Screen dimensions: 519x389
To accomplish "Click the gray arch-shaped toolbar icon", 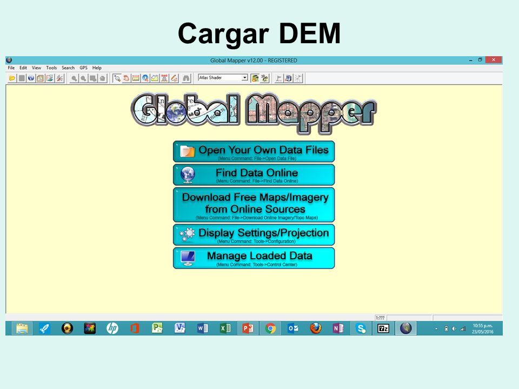I will tap(187, 78).
